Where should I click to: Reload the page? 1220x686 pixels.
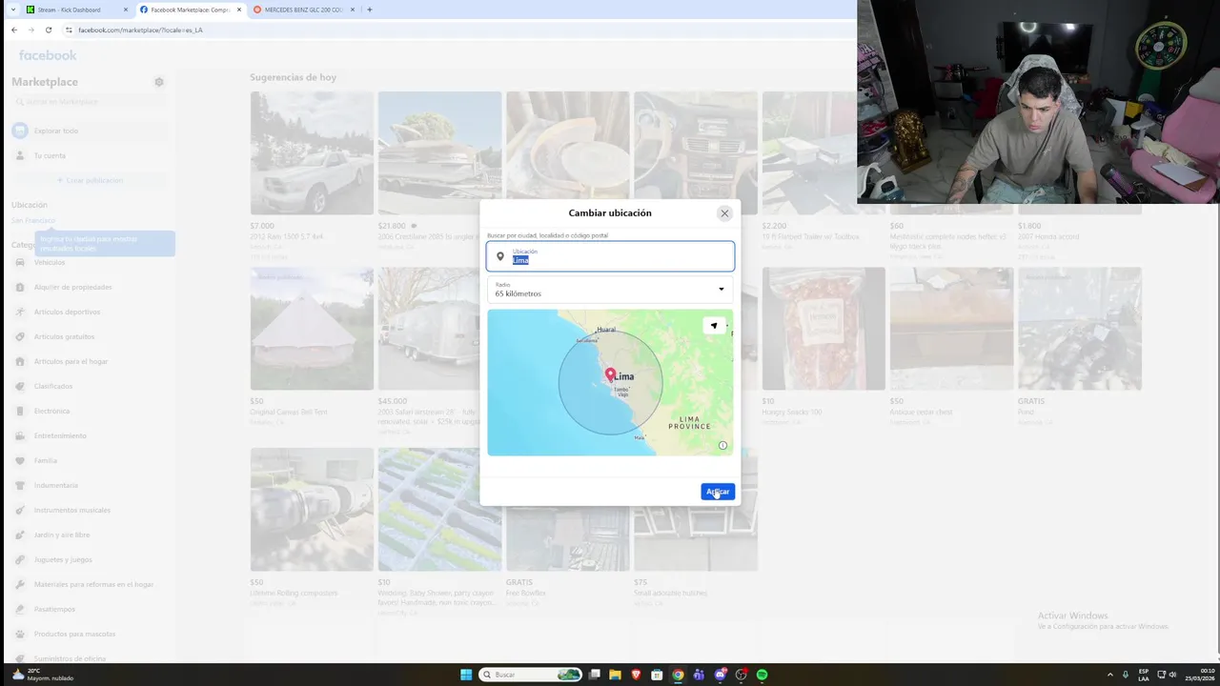tap(49, 30)
